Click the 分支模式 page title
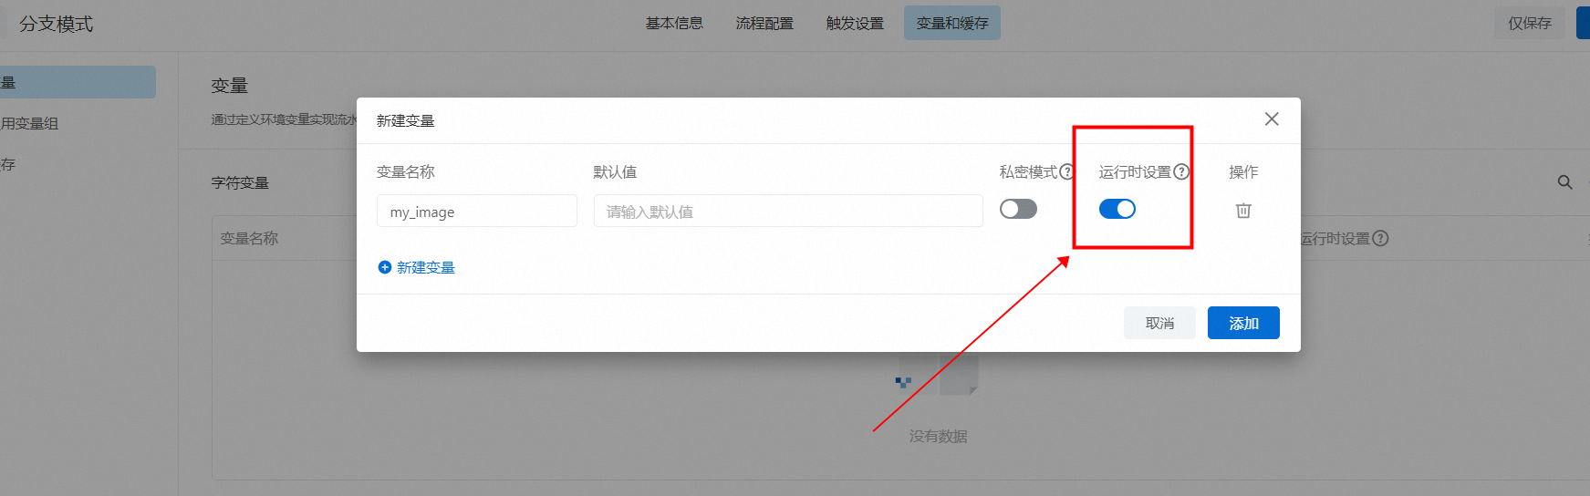Viewport: 1590px width, 496px height. 56,24
